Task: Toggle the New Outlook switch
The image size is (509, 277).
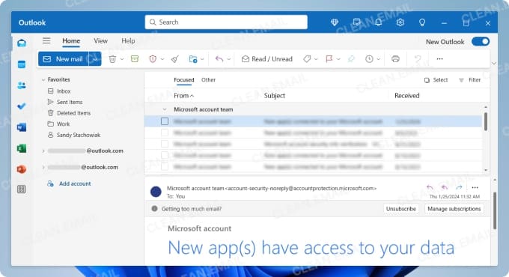Action: click(x=481, y=42)
